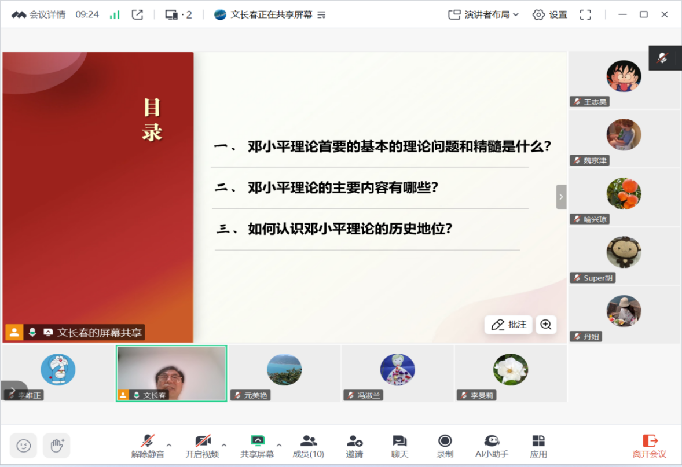The width and height of the screenshot is (682, 467).
Task: Expand video options arrow beside 开启视频
Action: pos(224,445)
